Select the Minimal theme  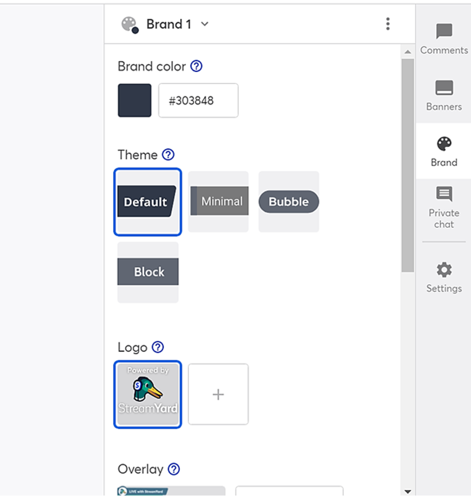click(x=218, y=201)
